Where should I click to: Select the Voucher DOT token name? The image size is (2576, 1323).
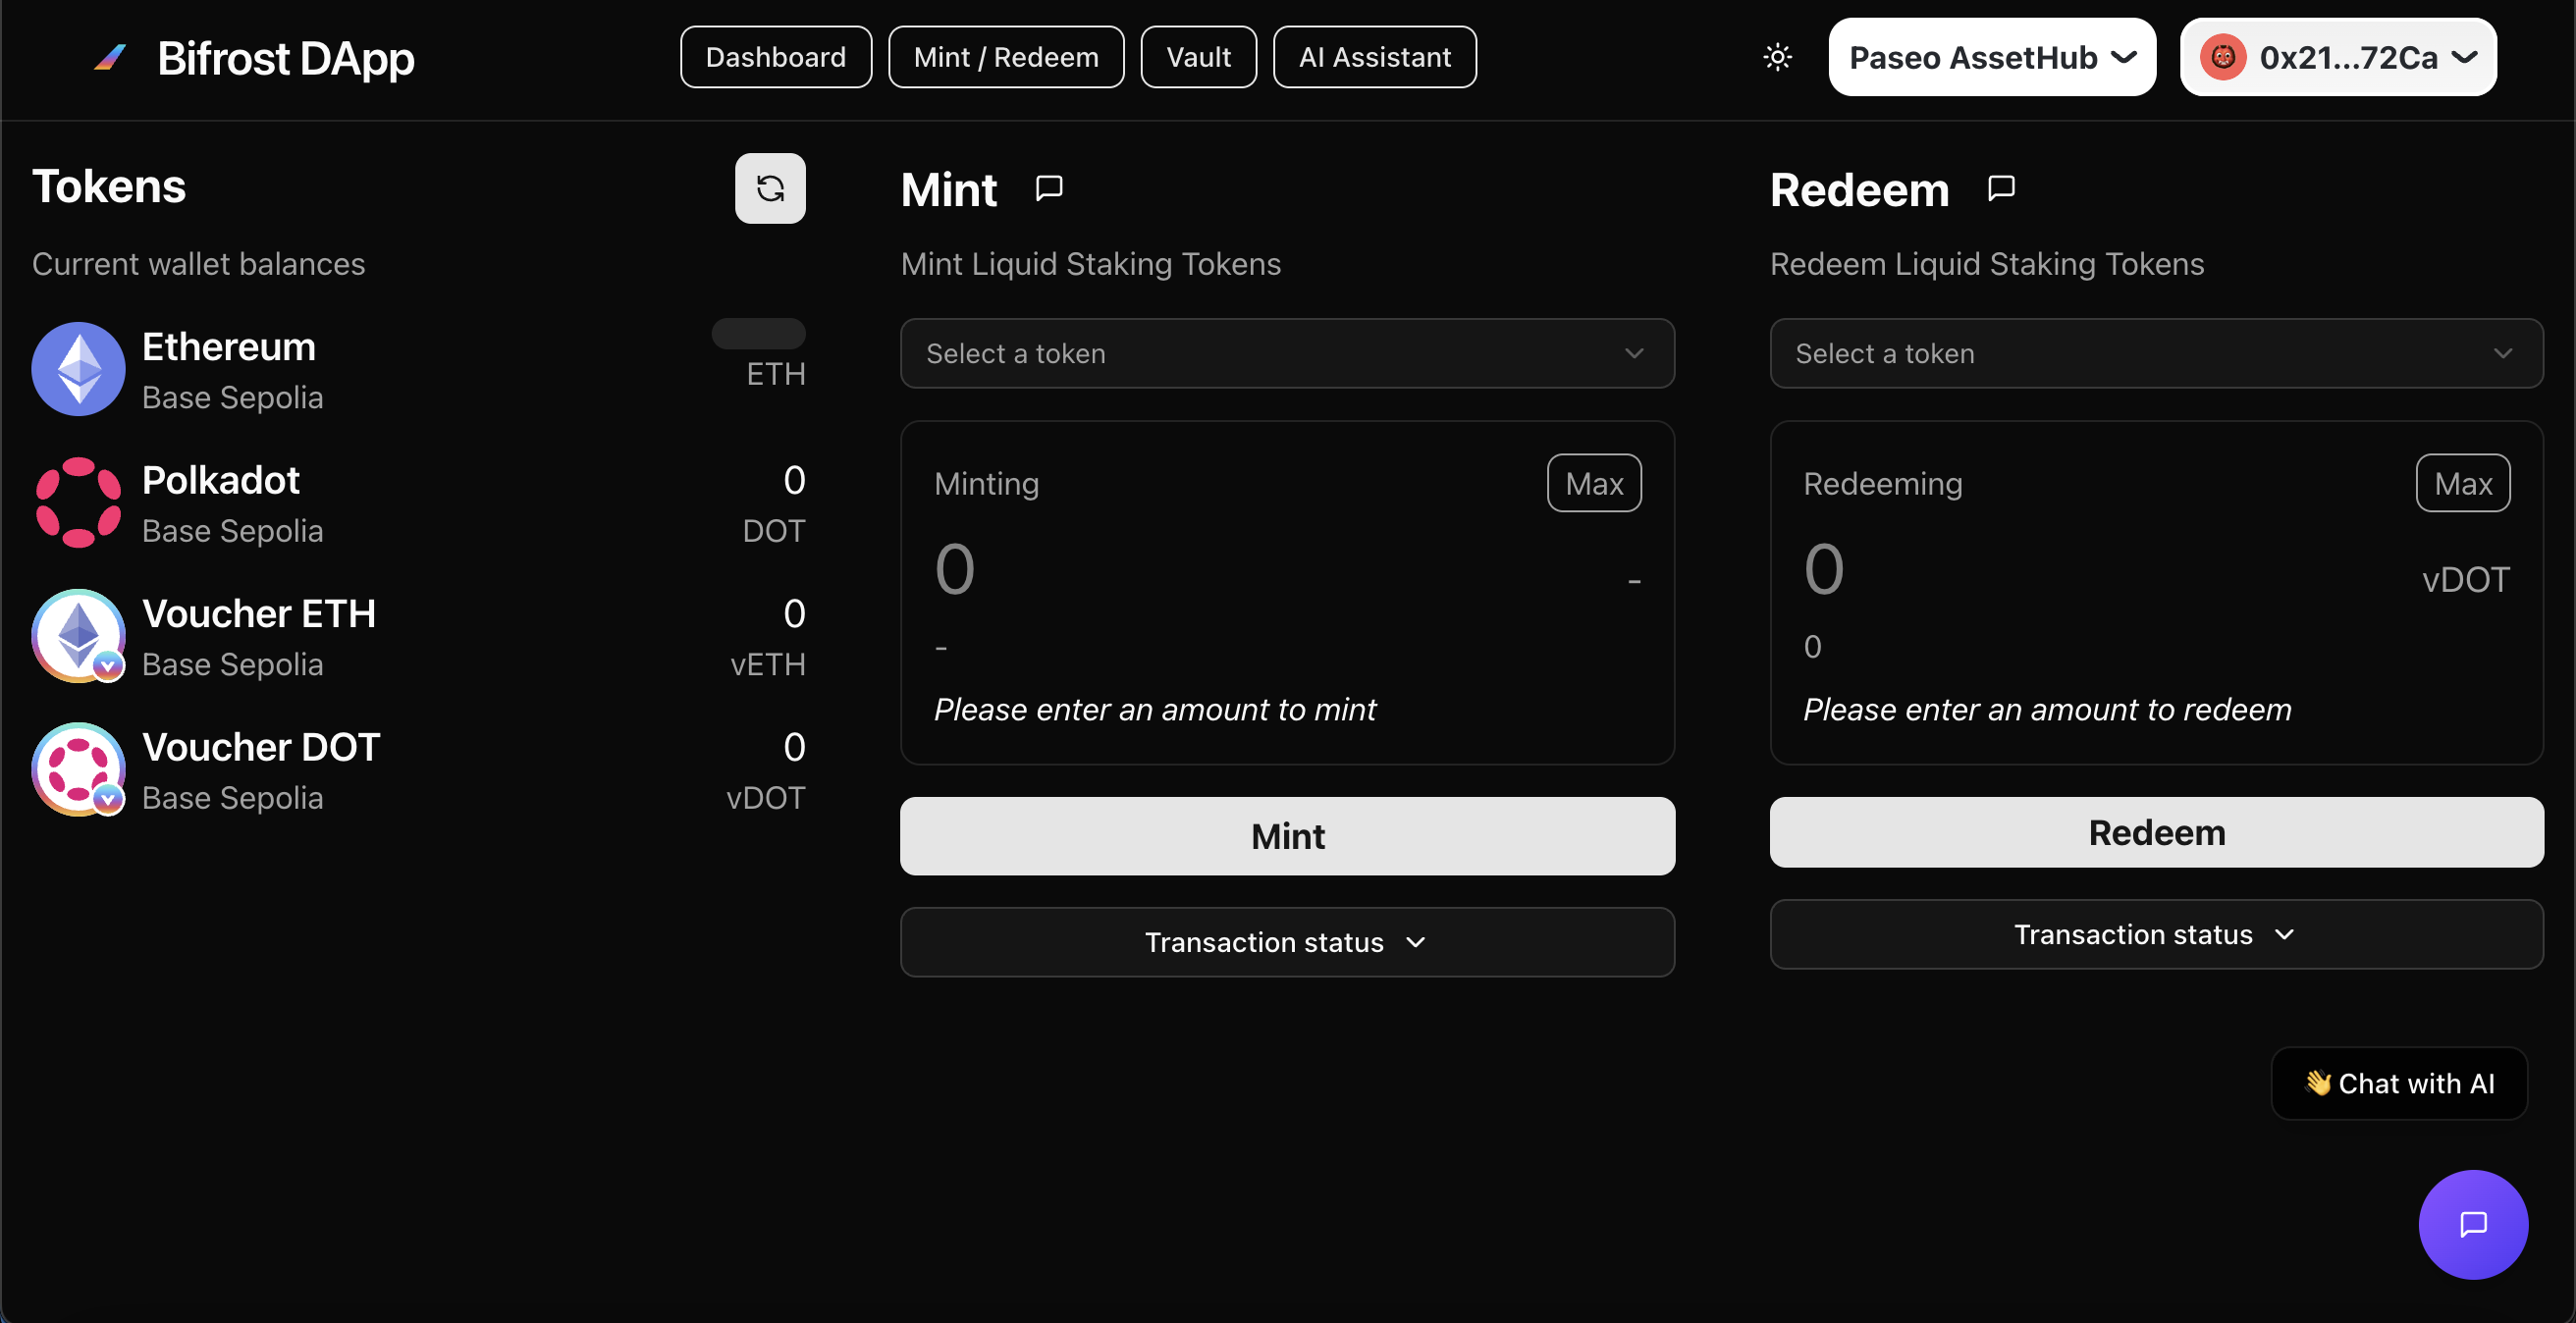coord(261,747)
